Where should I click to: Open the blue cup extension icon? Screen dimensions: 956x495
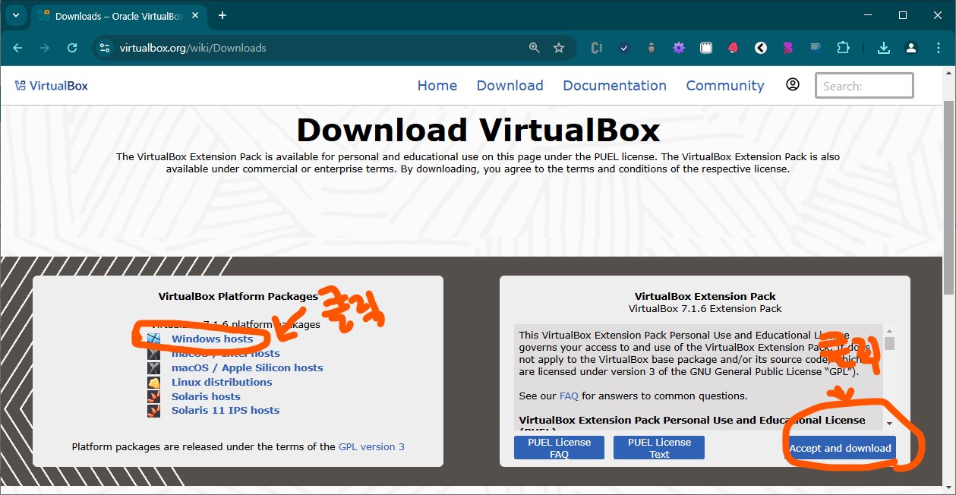click(816, 48)
